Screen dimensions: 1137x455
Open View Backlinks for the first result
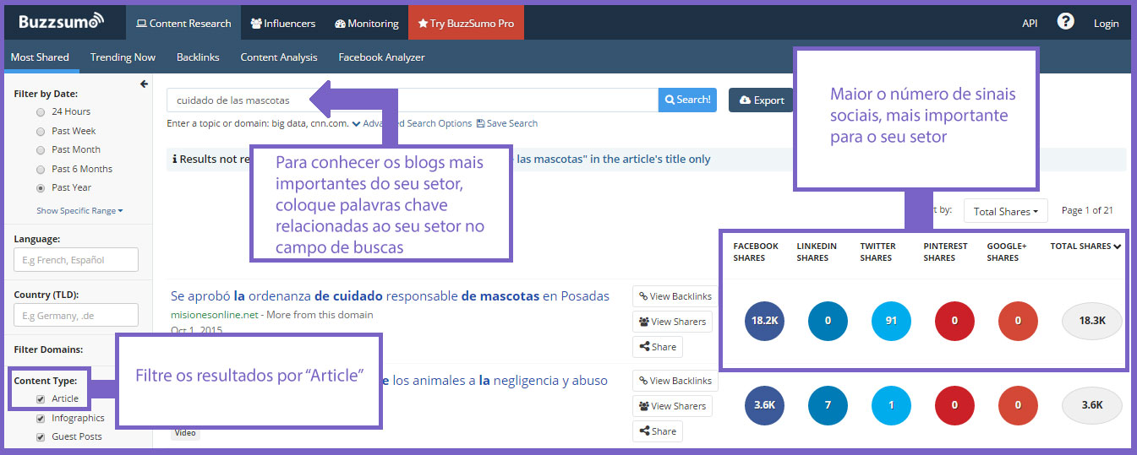(x=675, y=296)
